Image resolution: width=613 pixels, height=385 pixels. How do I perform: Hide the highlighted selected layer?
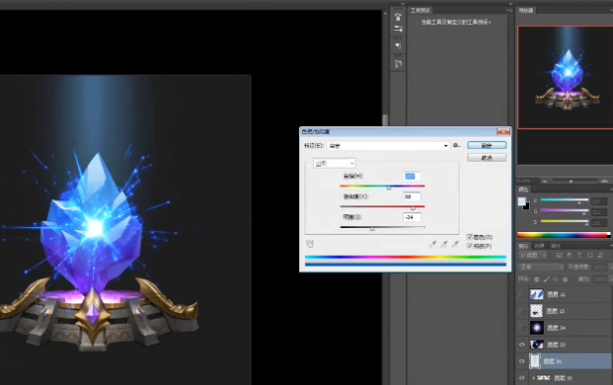521,361
